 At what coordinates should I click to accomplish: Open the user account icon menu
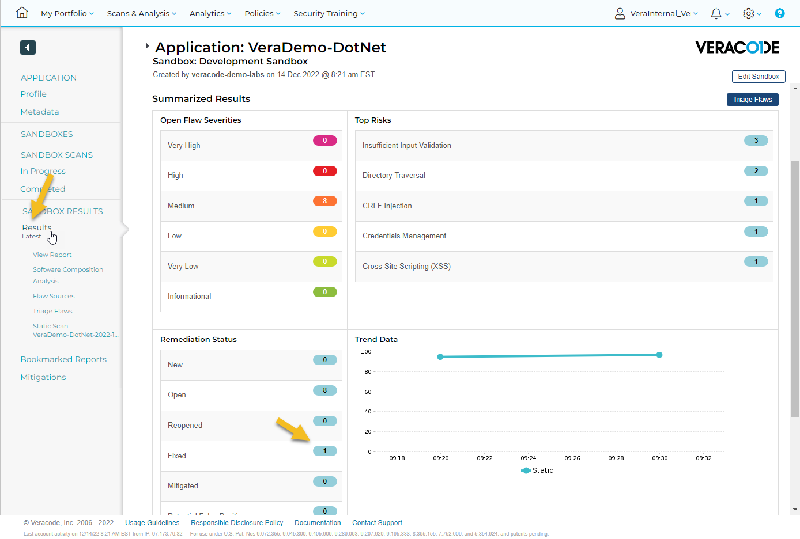(x=620, y=13)
